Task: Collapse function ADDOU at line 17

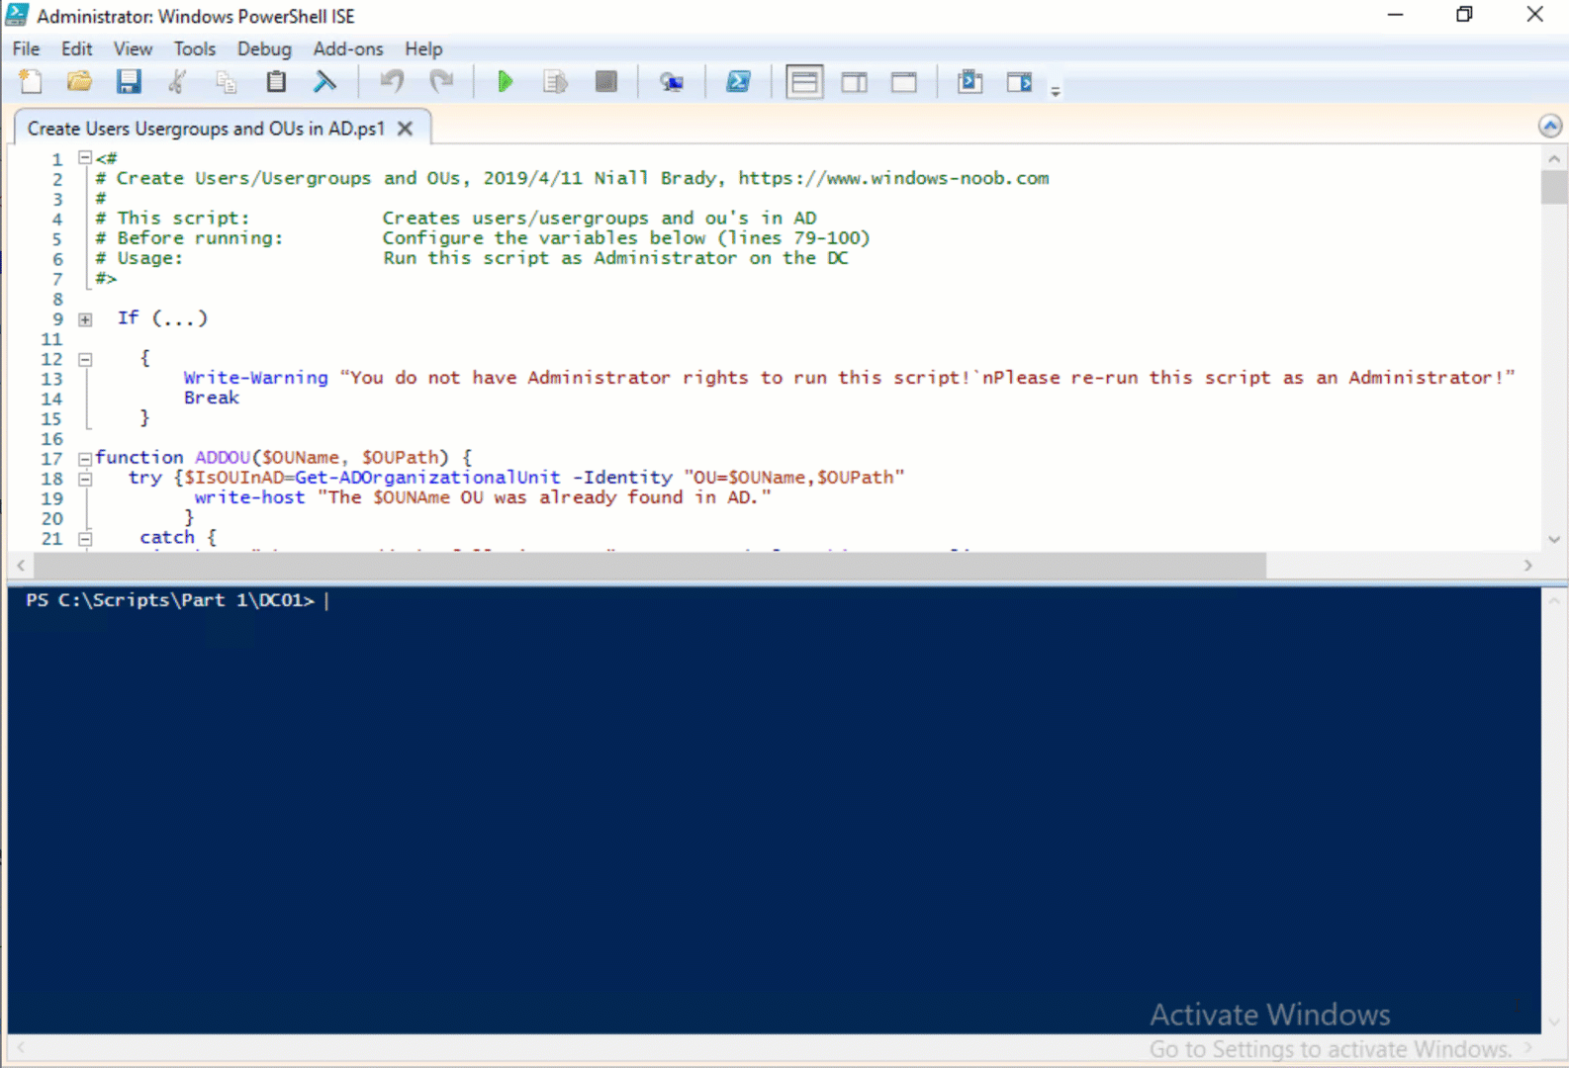Action: coord(85,459)
